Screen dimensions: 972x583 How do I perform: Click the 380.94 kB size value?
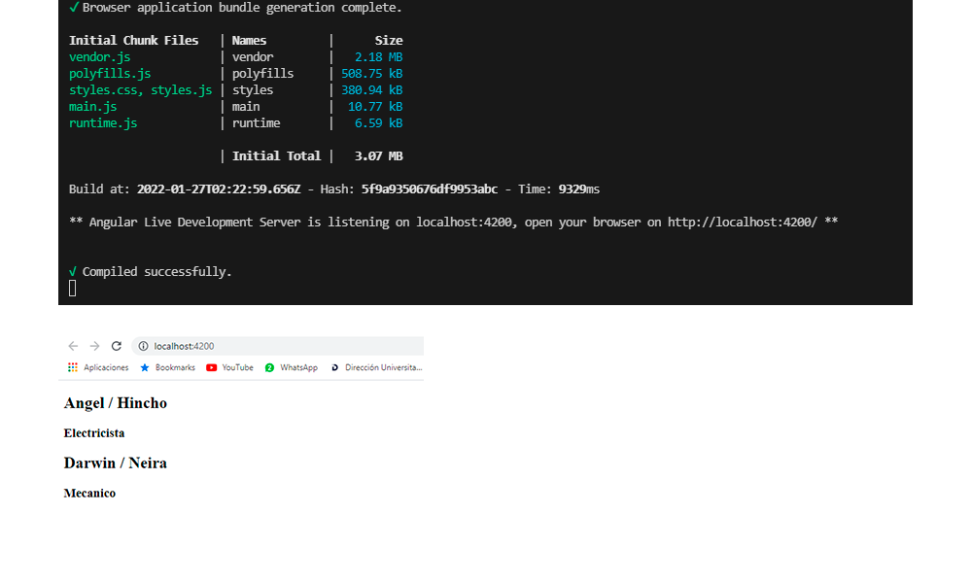(371, 89)
